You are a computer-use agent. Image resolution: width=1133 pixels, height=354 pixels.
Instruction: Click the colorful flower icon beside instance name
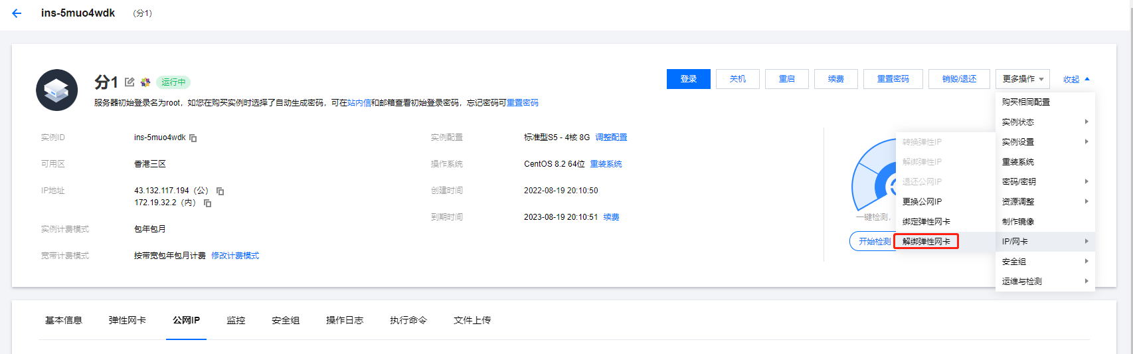pos(145,82)
